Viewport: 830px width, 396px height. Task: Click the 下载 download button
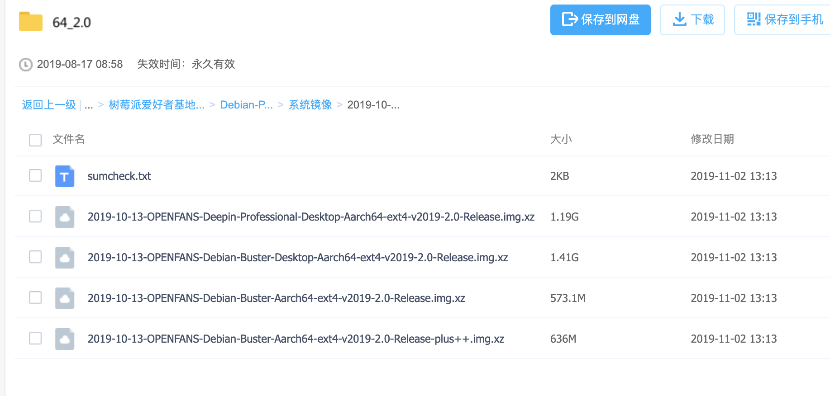pos(692,20)
